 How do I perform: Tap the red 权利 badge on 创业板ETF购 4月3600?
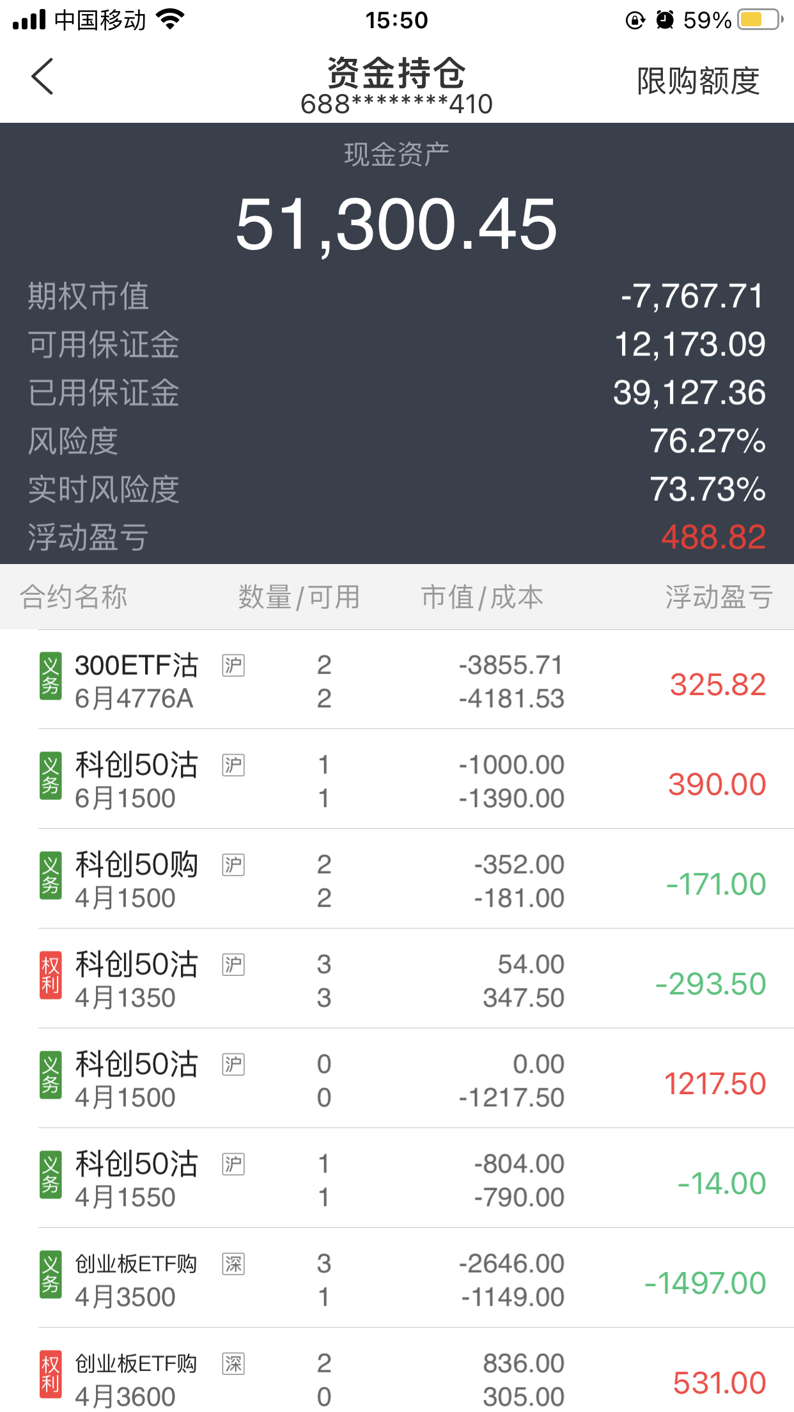(51, 1374)
